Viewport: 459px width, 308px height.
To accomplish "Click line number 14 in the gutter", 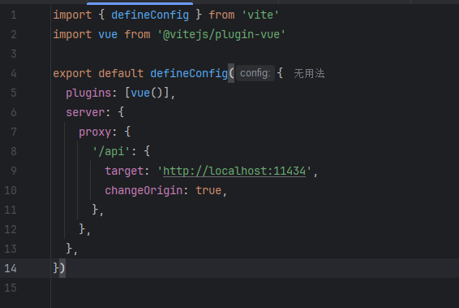I will click(11, 268).
